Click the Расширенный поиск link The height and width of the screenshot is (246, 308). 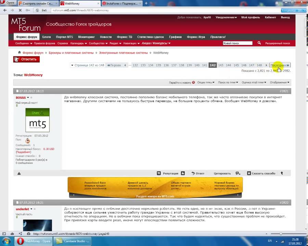click(x=278, y=43)
